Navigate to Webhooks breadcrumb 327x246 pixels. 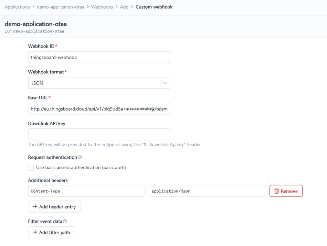102,7
